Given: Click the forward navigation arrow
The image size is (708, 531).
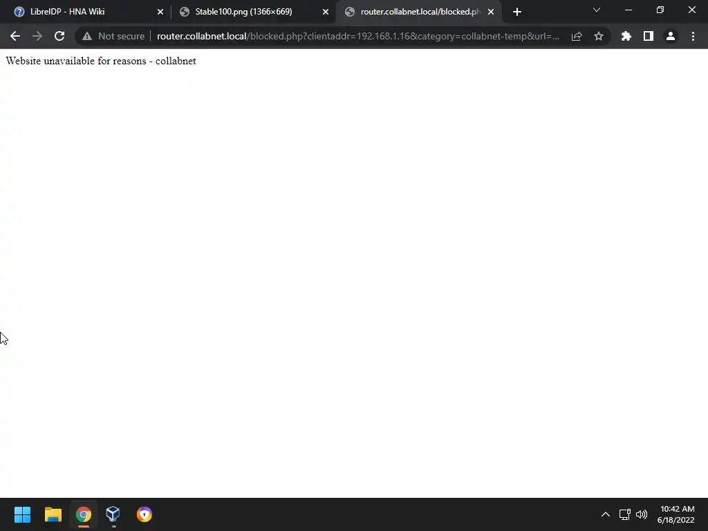Looking at the screenshot, I should pyautogui.click(x=37, y=36).
